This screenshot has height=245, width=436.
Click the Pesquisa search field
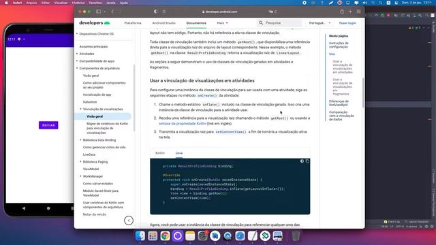pos(279,22)
